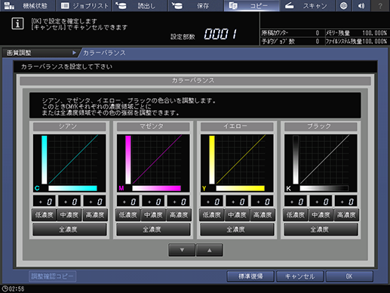Select 全濃度 under ブラック
390x293 pixels.
321,230
